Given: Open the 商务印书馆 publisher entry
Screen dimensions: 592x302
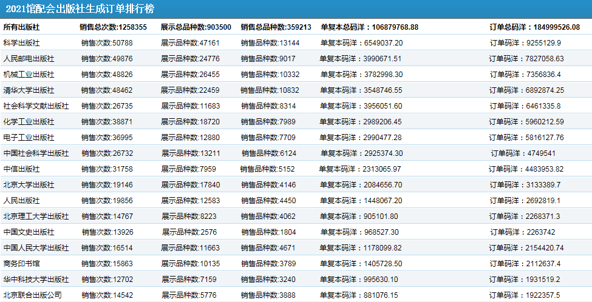Looking at the screenshot, I should tap(21, 264).
